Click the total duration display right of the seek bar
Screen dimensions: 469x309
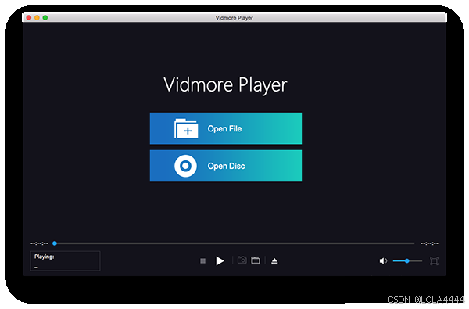[x=429, y=243]
